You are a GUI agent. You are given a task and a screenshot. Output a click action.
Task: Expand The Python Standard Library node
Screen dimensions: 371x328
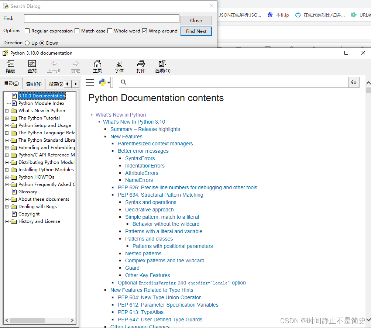click(x=7, y=140)
